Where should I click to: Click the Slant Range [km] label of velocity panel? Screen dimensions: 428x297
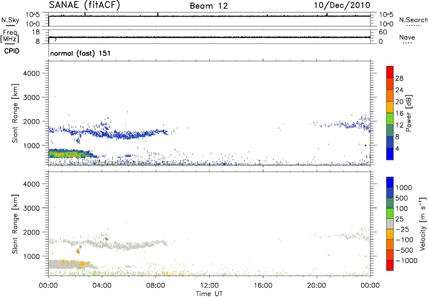pyautogui.click(x=15, y=224)
